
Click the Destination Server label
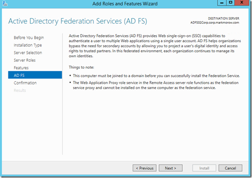223,18
